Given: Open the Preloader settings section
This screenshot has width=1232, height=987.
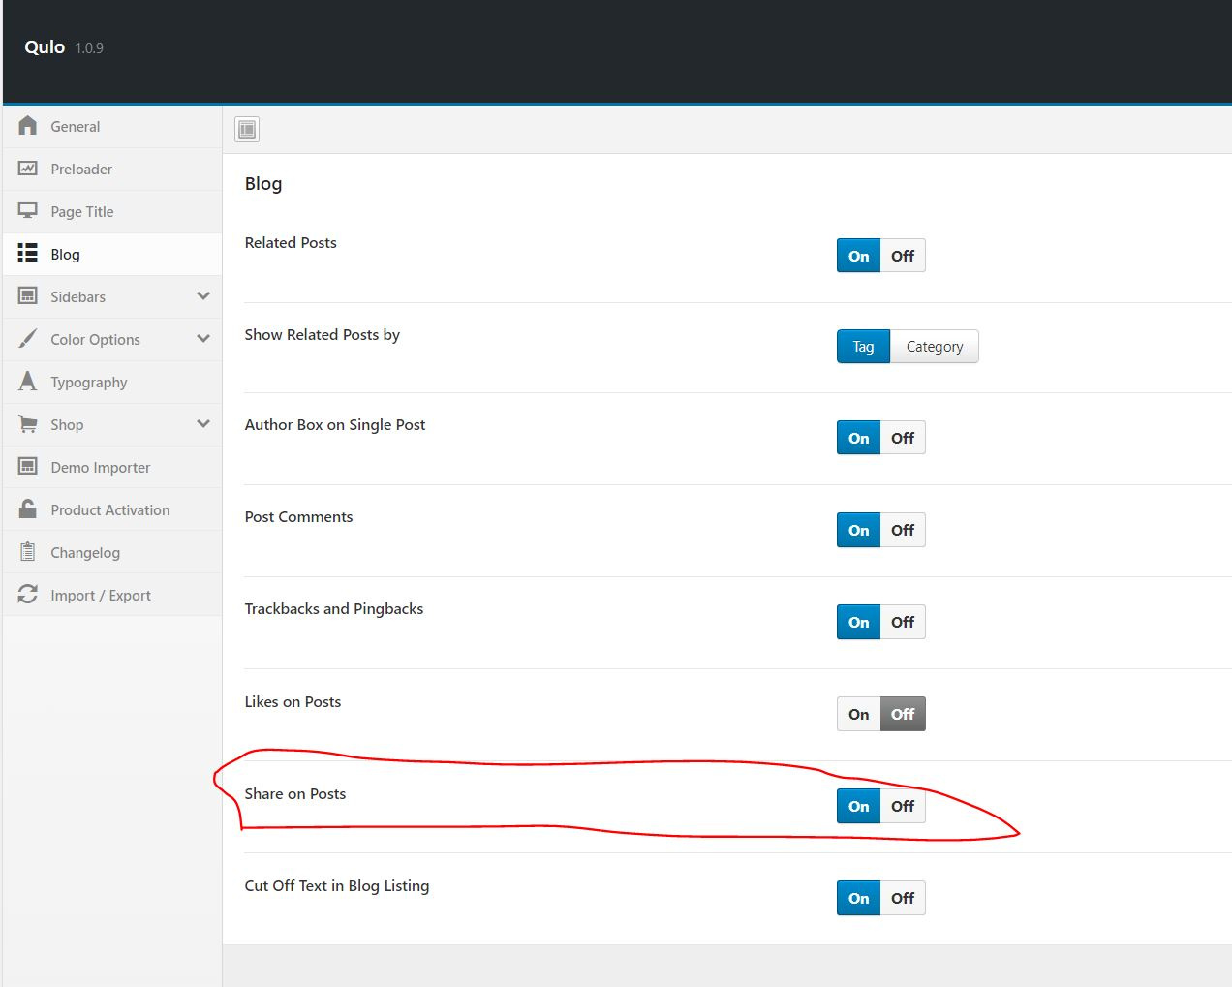Looking at the screenshot, I should tap(112, 169).
